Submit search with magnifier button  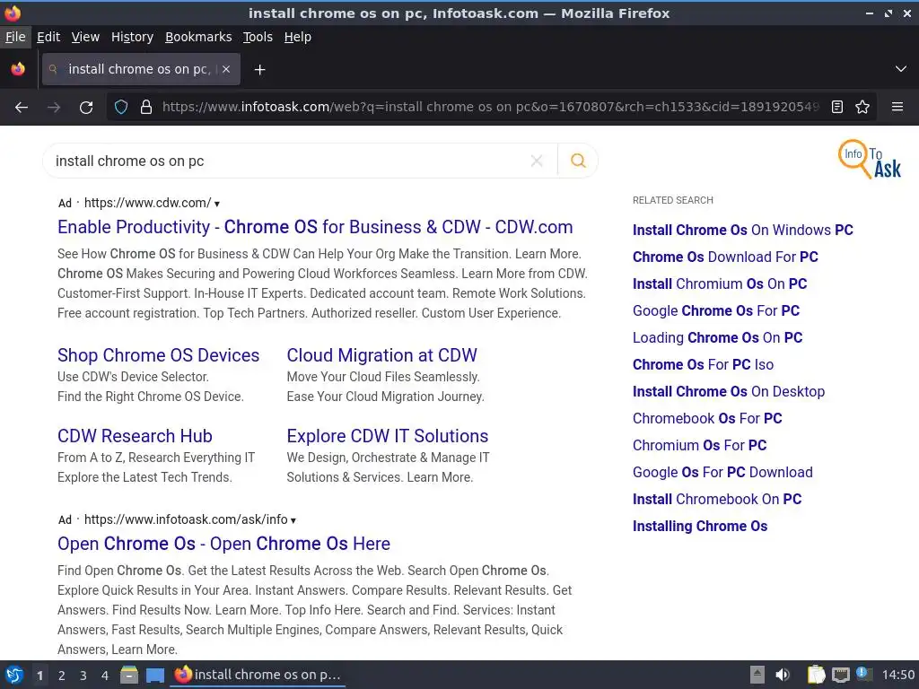pyautogui.click(x=578, y=161)
